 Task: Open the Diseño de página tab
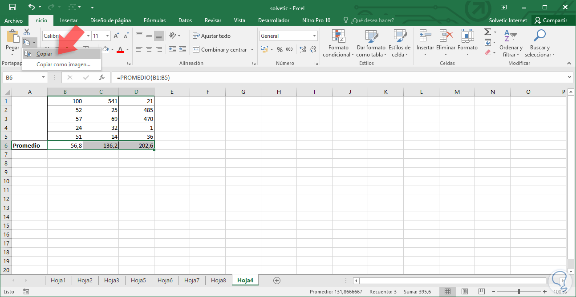[x=110, y=20]
